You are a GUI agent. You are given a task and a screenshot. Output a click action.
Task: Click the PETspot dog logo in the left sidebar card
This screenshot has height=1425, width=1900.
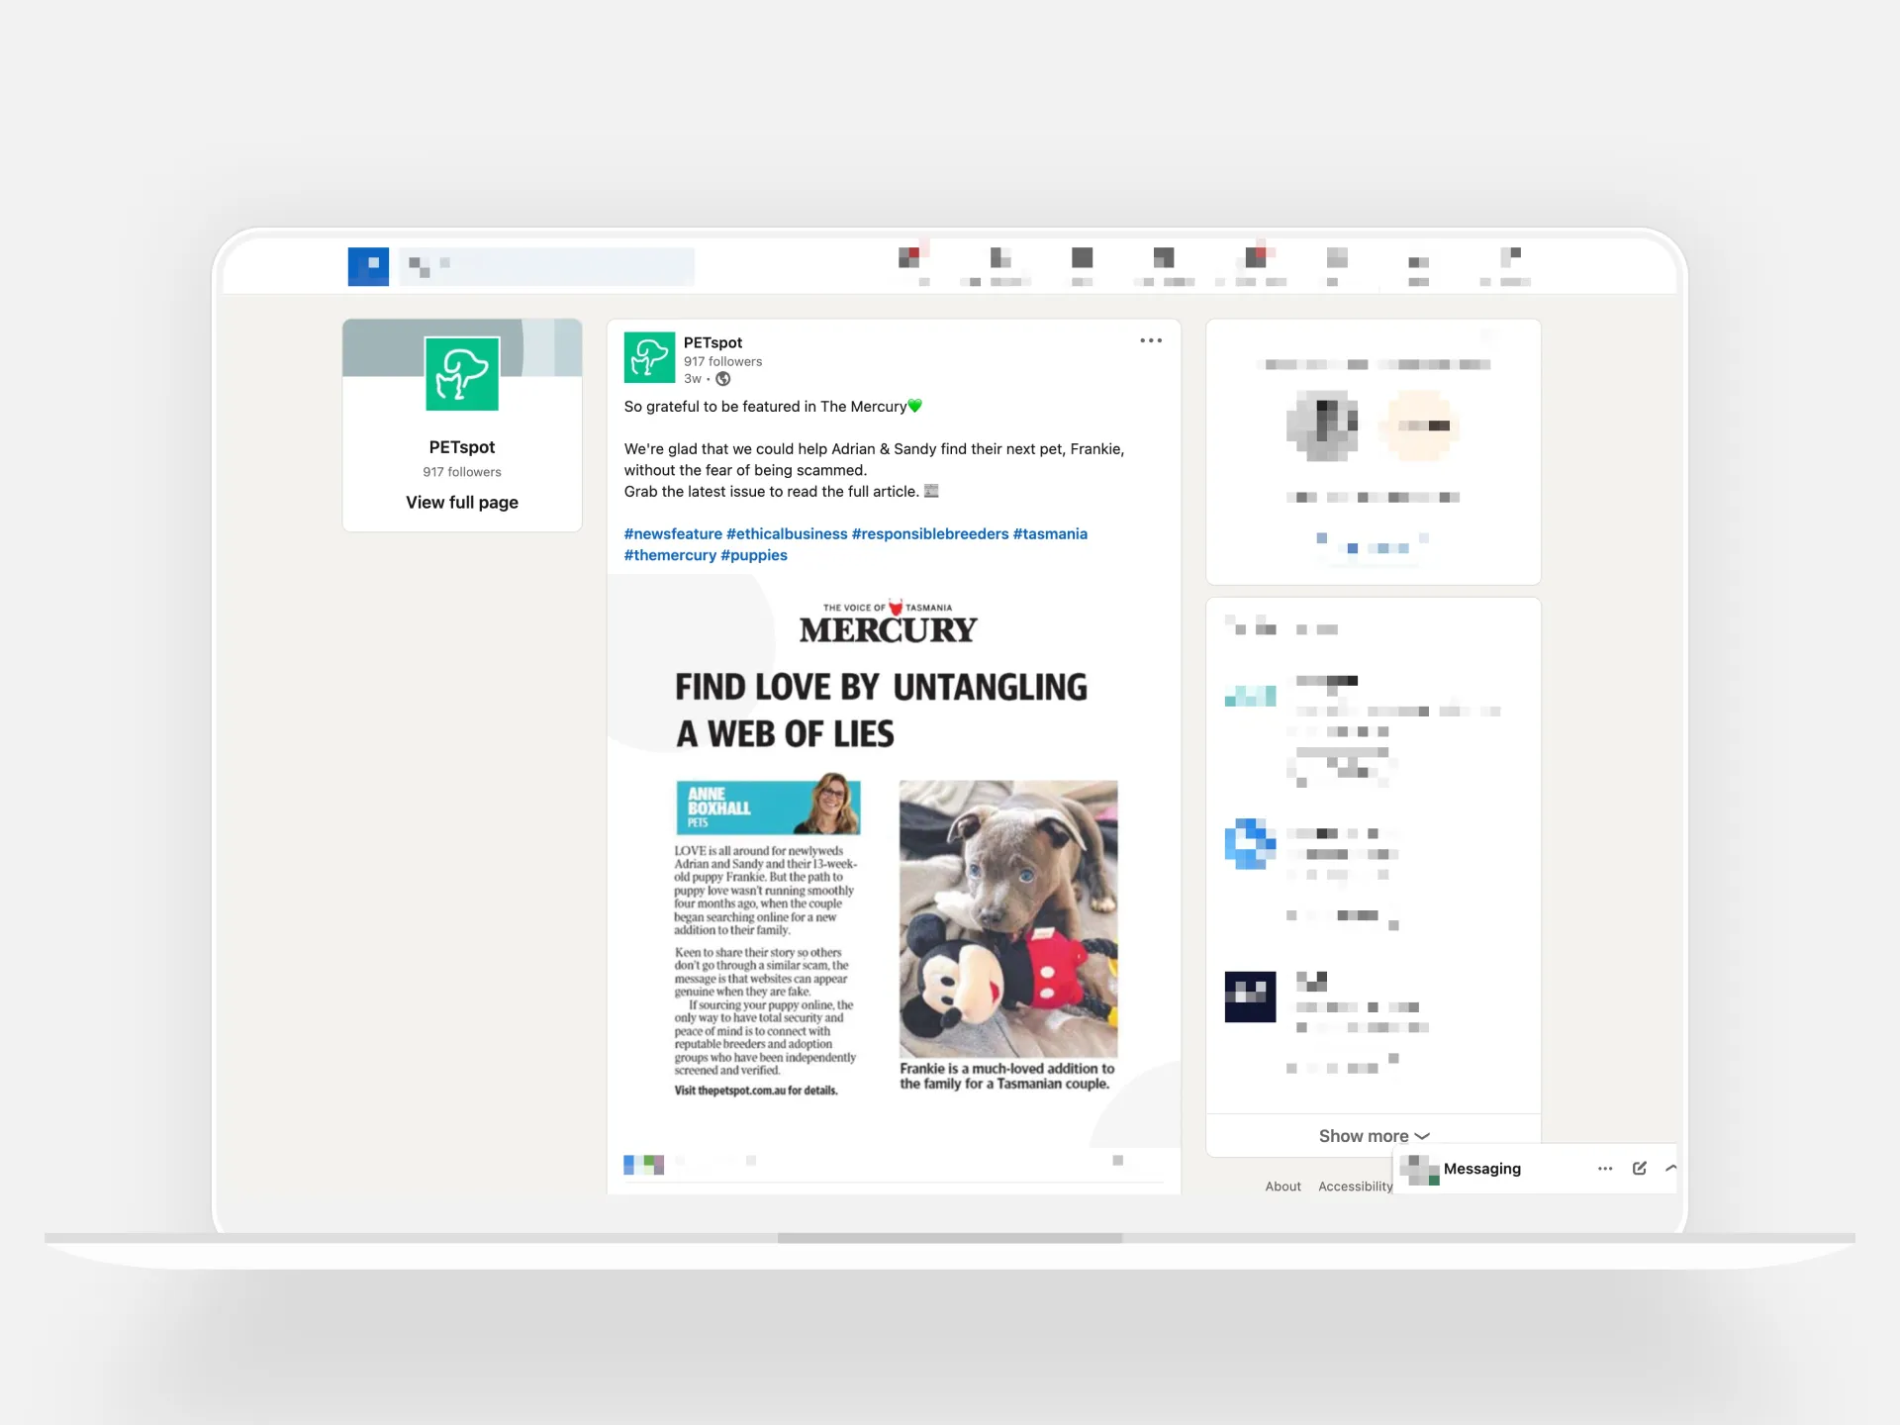coord(461,374)
